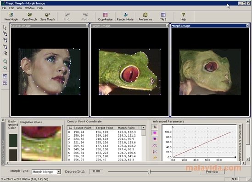Close the Source Image window
This screenshot has height=182, width=252.
[87, 26]
